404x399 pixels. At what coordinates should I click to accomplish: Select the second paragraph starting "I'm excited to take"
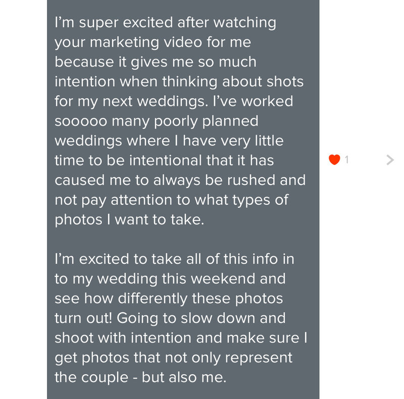pos(181,318)
